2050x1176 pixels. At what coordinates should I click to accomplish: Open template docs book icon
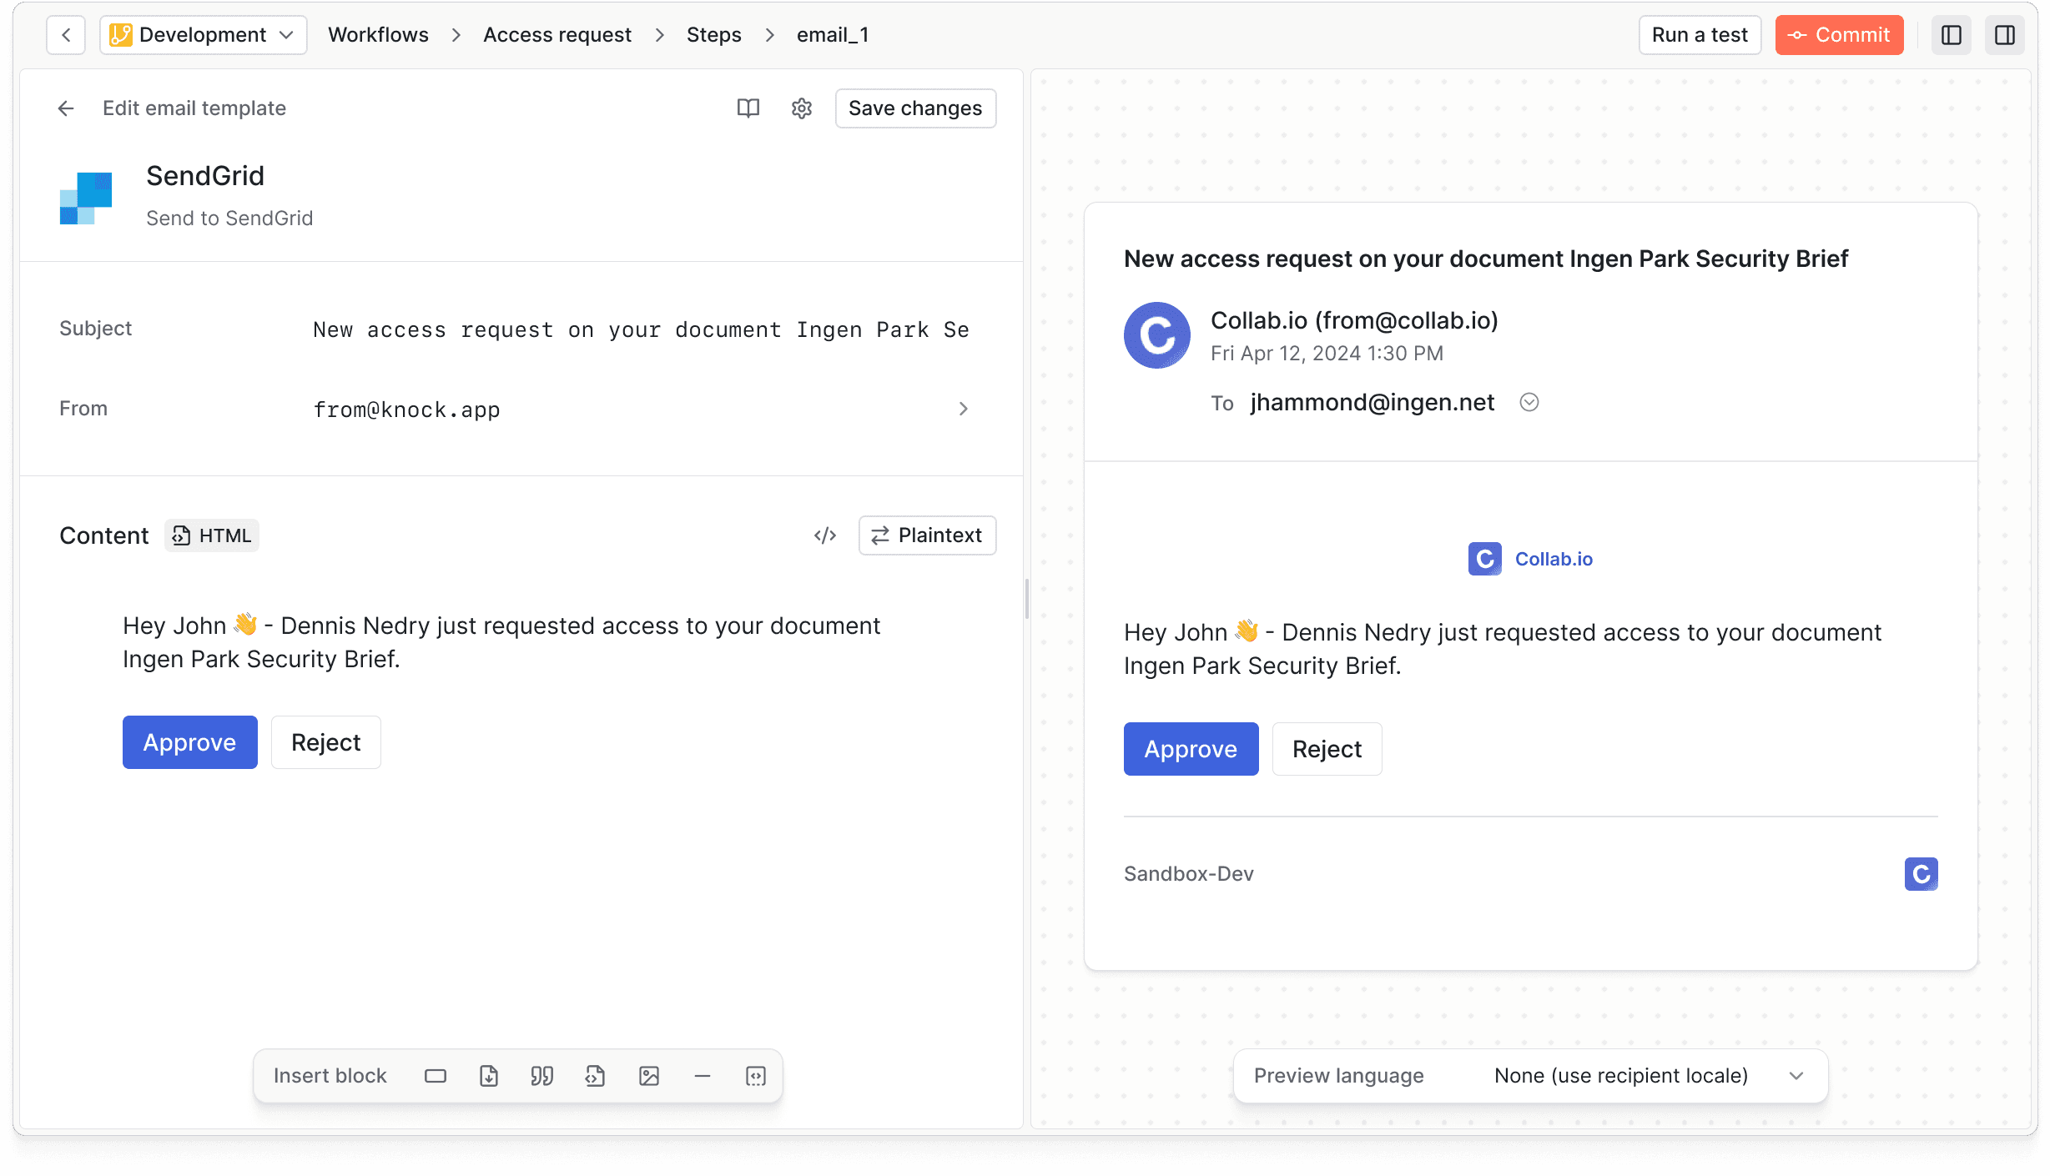tap(748, 108)
